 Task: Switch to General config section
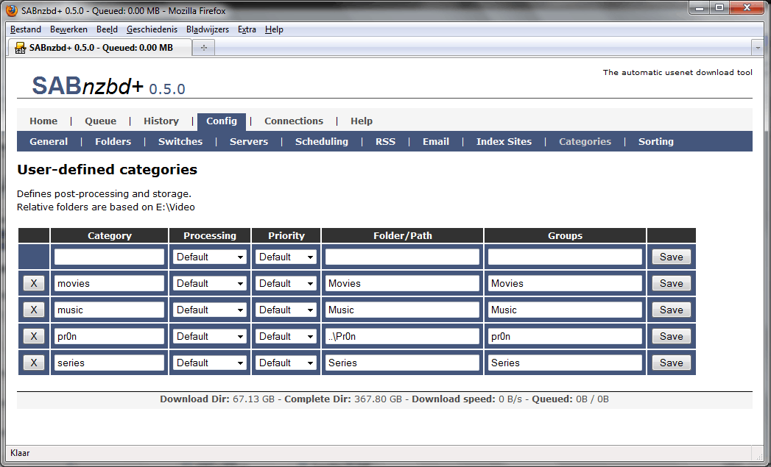coord(48,141)
